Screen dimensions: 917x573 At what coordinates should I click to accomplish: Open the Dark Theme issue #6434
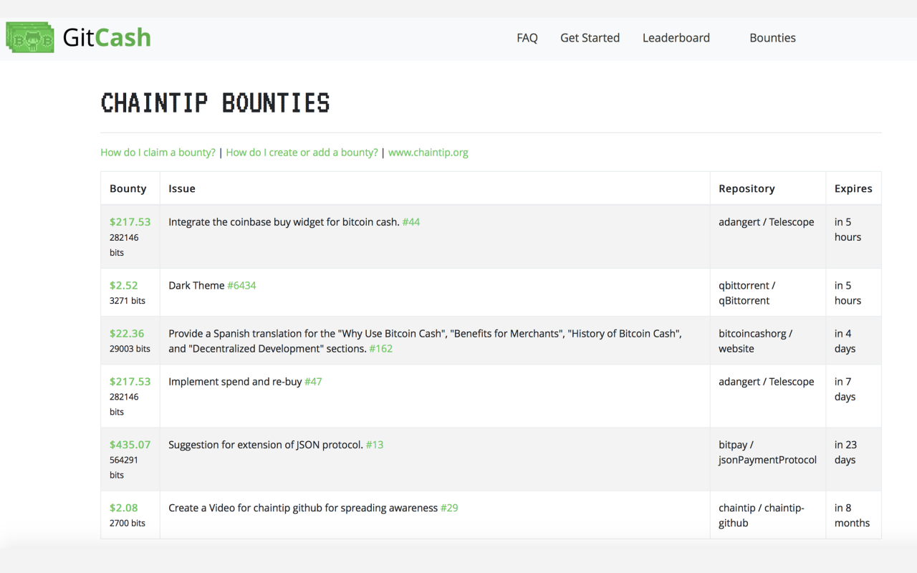(242, 285)
